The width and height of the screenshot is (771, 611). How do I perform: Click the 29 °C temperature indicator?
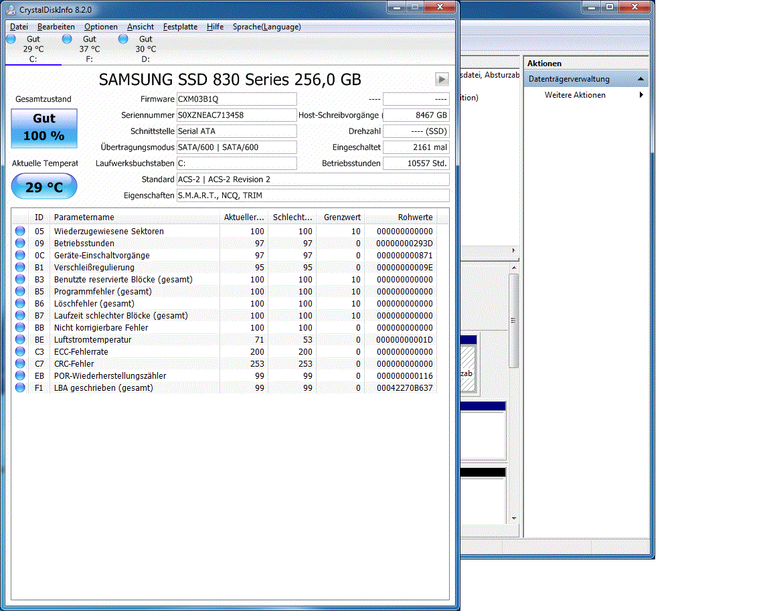pyautogui.click(x=44, y=186)
